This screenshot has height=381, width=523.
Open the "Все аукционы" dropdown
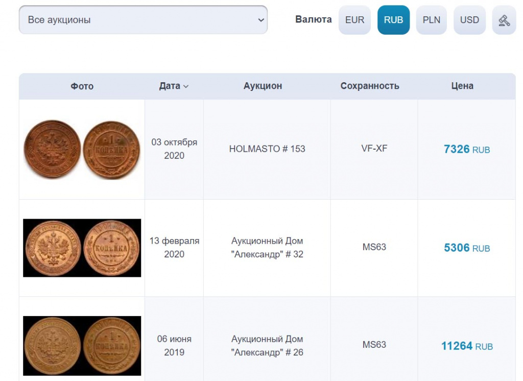tap(143, 20)
